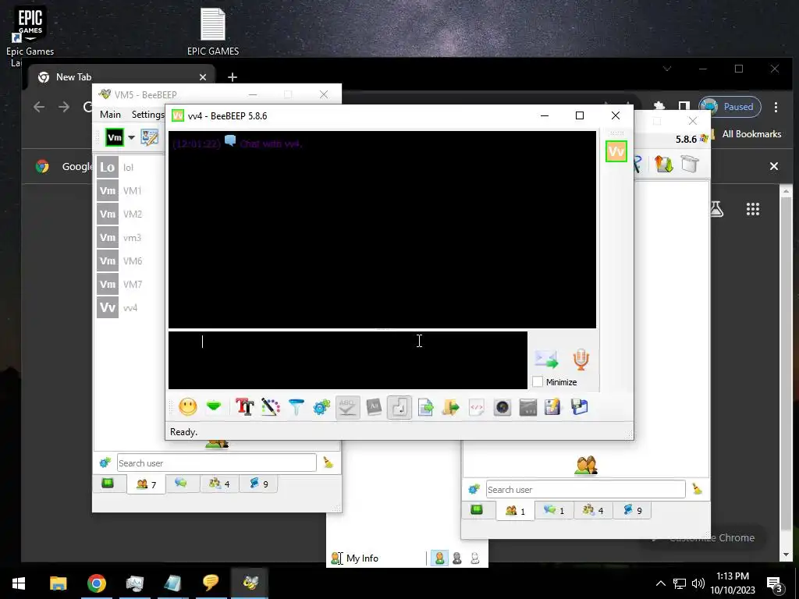Click Search user field in VM5 window
This screenshot has height=599, width=799.
tap(217, 463)
